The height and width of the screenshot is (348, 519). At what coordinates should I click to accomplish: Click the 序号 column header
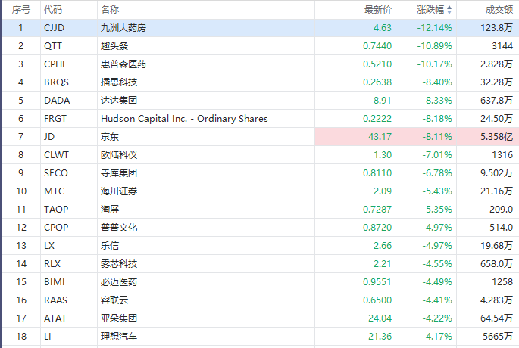21,10
